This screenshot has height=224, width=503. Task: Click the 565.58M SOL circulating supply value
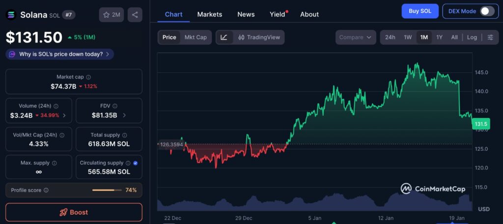click(109, 172)
